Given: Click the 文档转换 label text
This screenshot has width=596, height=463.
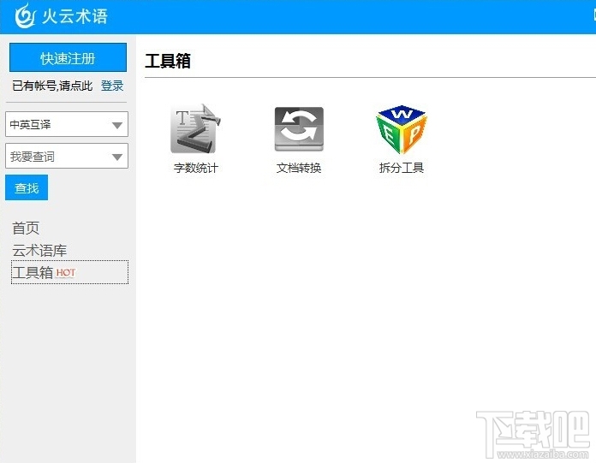Looking at the screenshot, I should (299, 168).
